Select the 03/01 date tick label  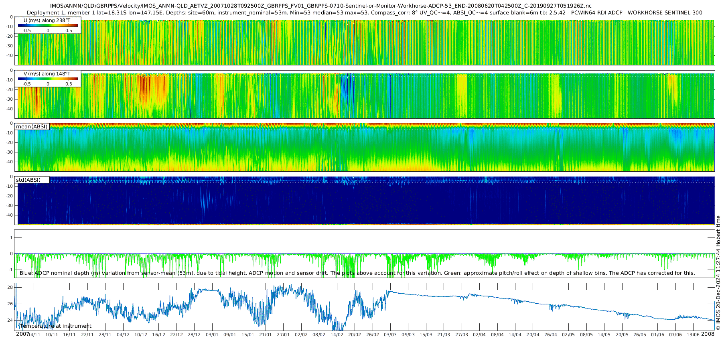pos(212,335)
